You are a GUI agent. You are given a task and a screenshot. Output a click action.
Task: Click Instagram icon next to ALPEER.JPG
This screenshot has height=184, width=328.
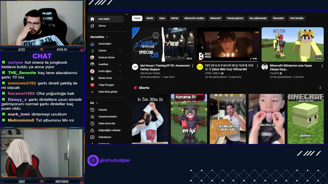click(82, 50)
